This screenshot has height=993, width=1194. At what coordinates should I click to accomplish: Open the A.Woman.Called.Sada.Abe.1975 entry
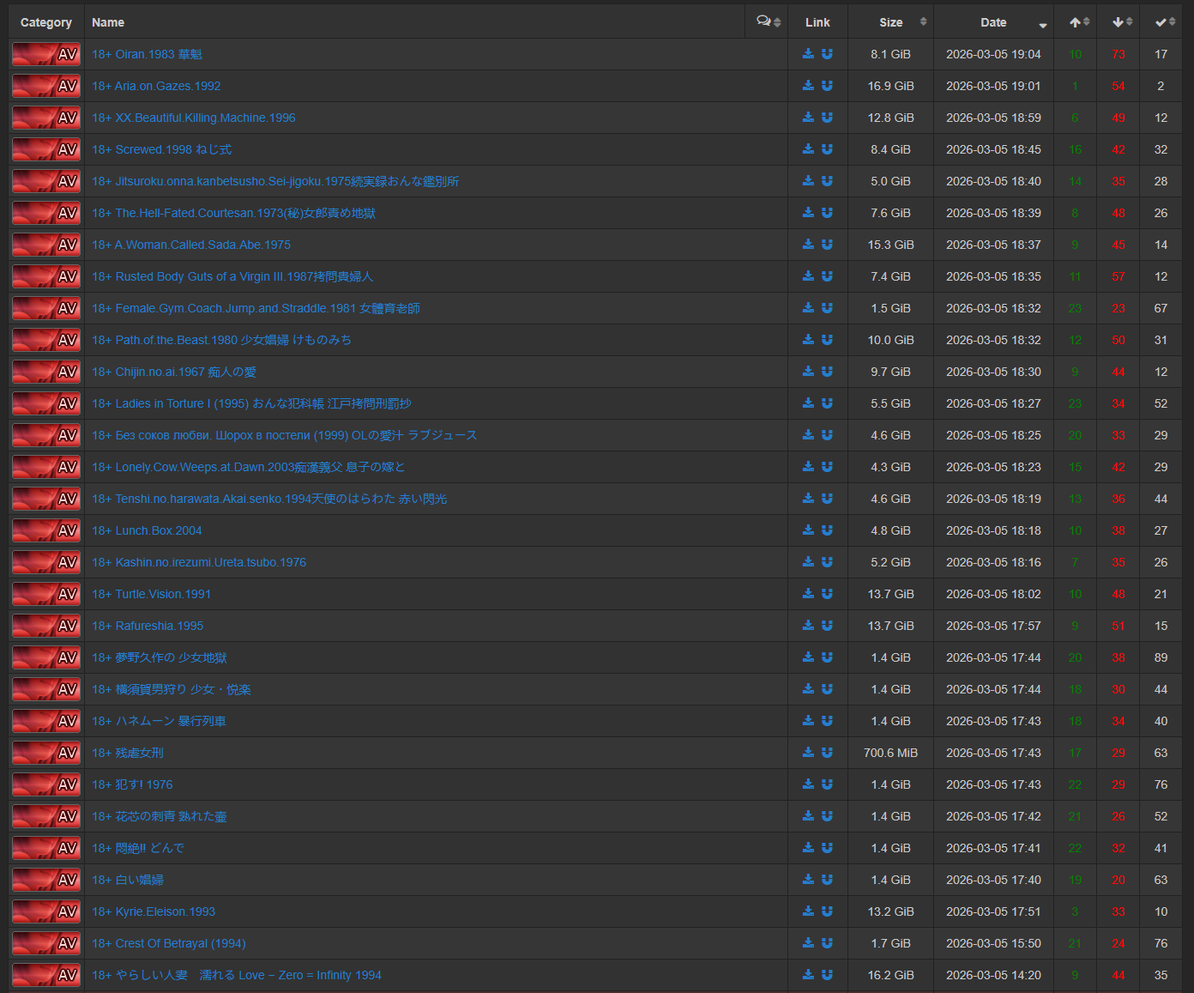(191, 245)
